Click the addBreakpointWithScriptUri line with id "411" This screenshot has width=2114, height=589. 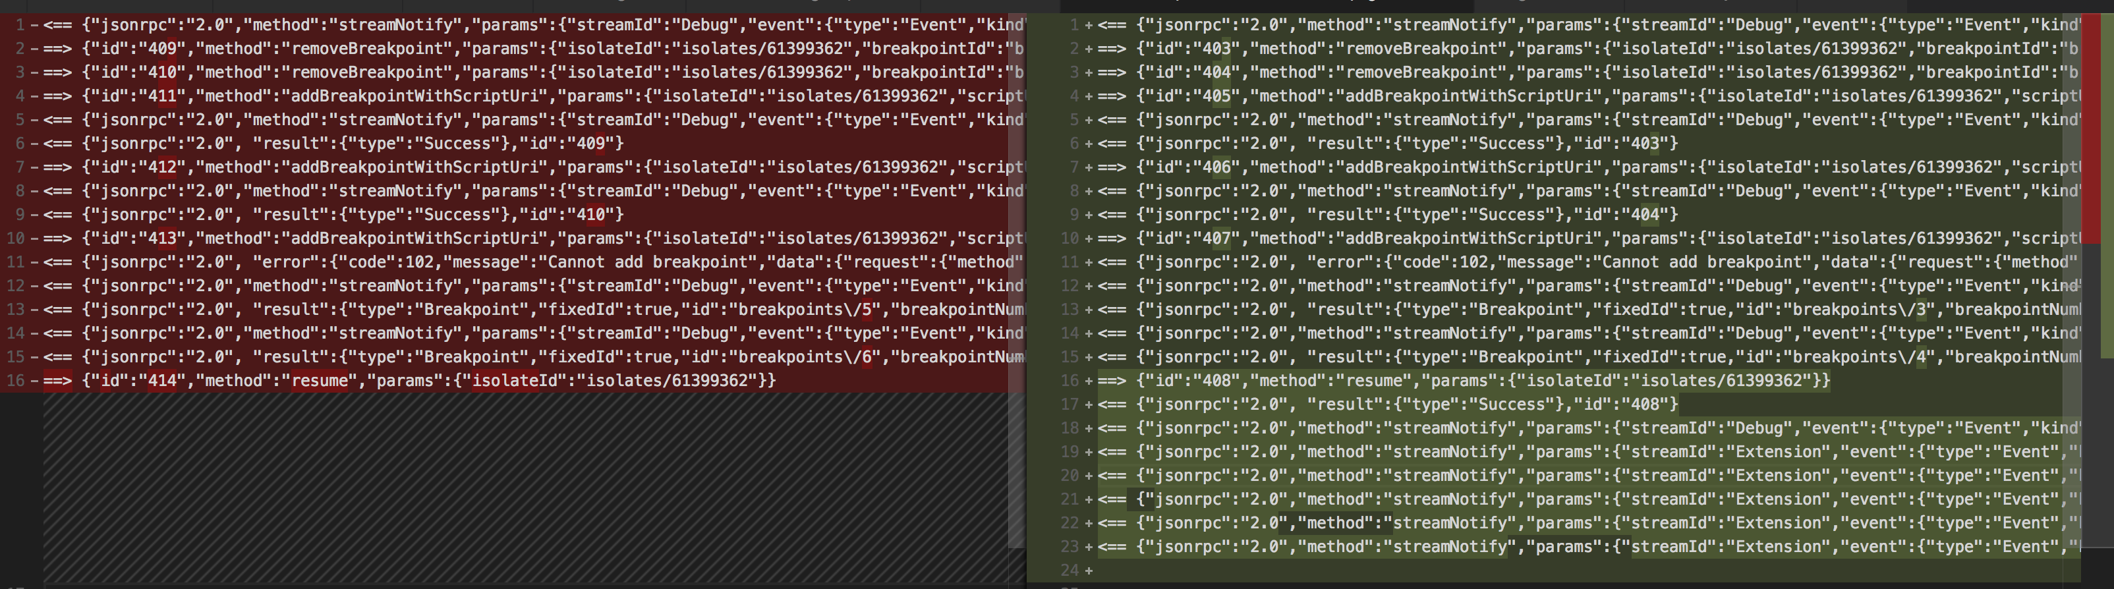[533, 96]
